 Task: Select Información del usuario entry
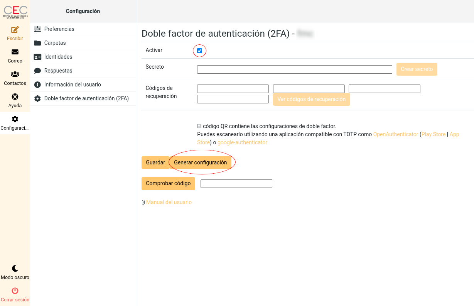point(73,85)
